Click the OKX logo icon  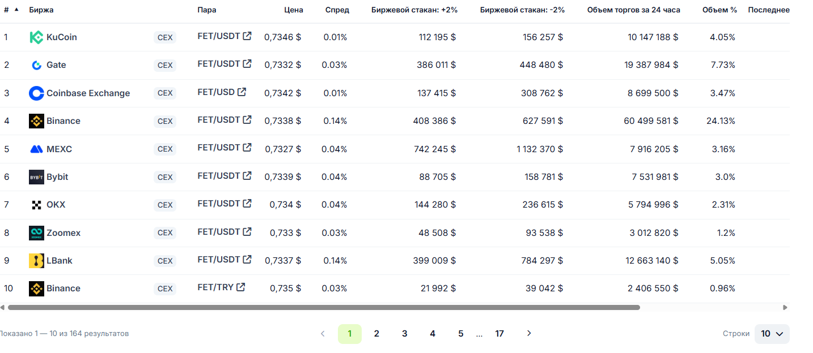pos(36,205)
